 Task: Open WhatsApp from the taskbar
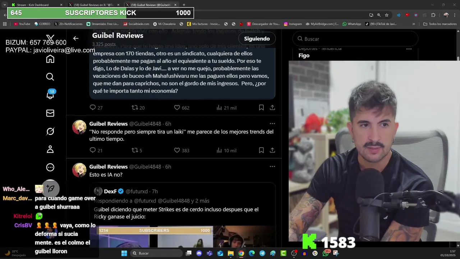(326, 253)
